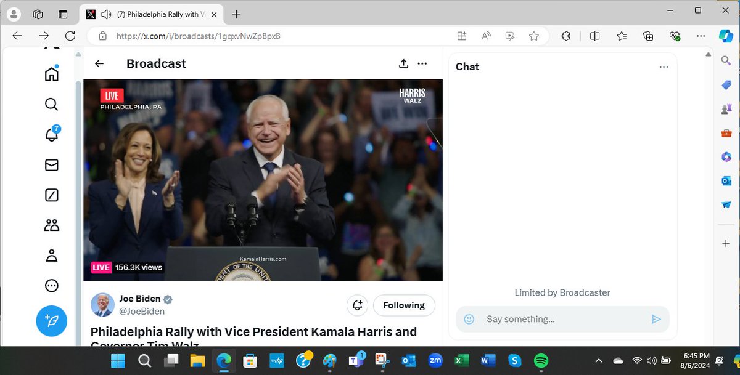Screen dimensions: 740x375
Task: View site information lock icon
Action: click(x=102, y=36)
